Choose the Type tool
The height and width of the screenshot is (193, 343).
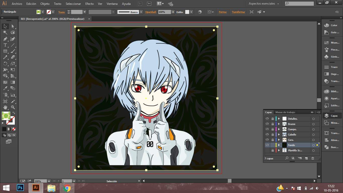tap(5, 45)
